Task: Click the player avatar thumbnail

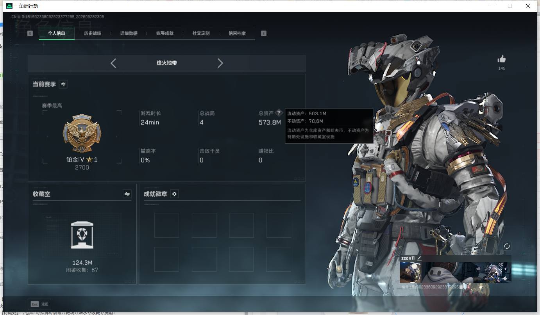Action: tap(410, 272)
